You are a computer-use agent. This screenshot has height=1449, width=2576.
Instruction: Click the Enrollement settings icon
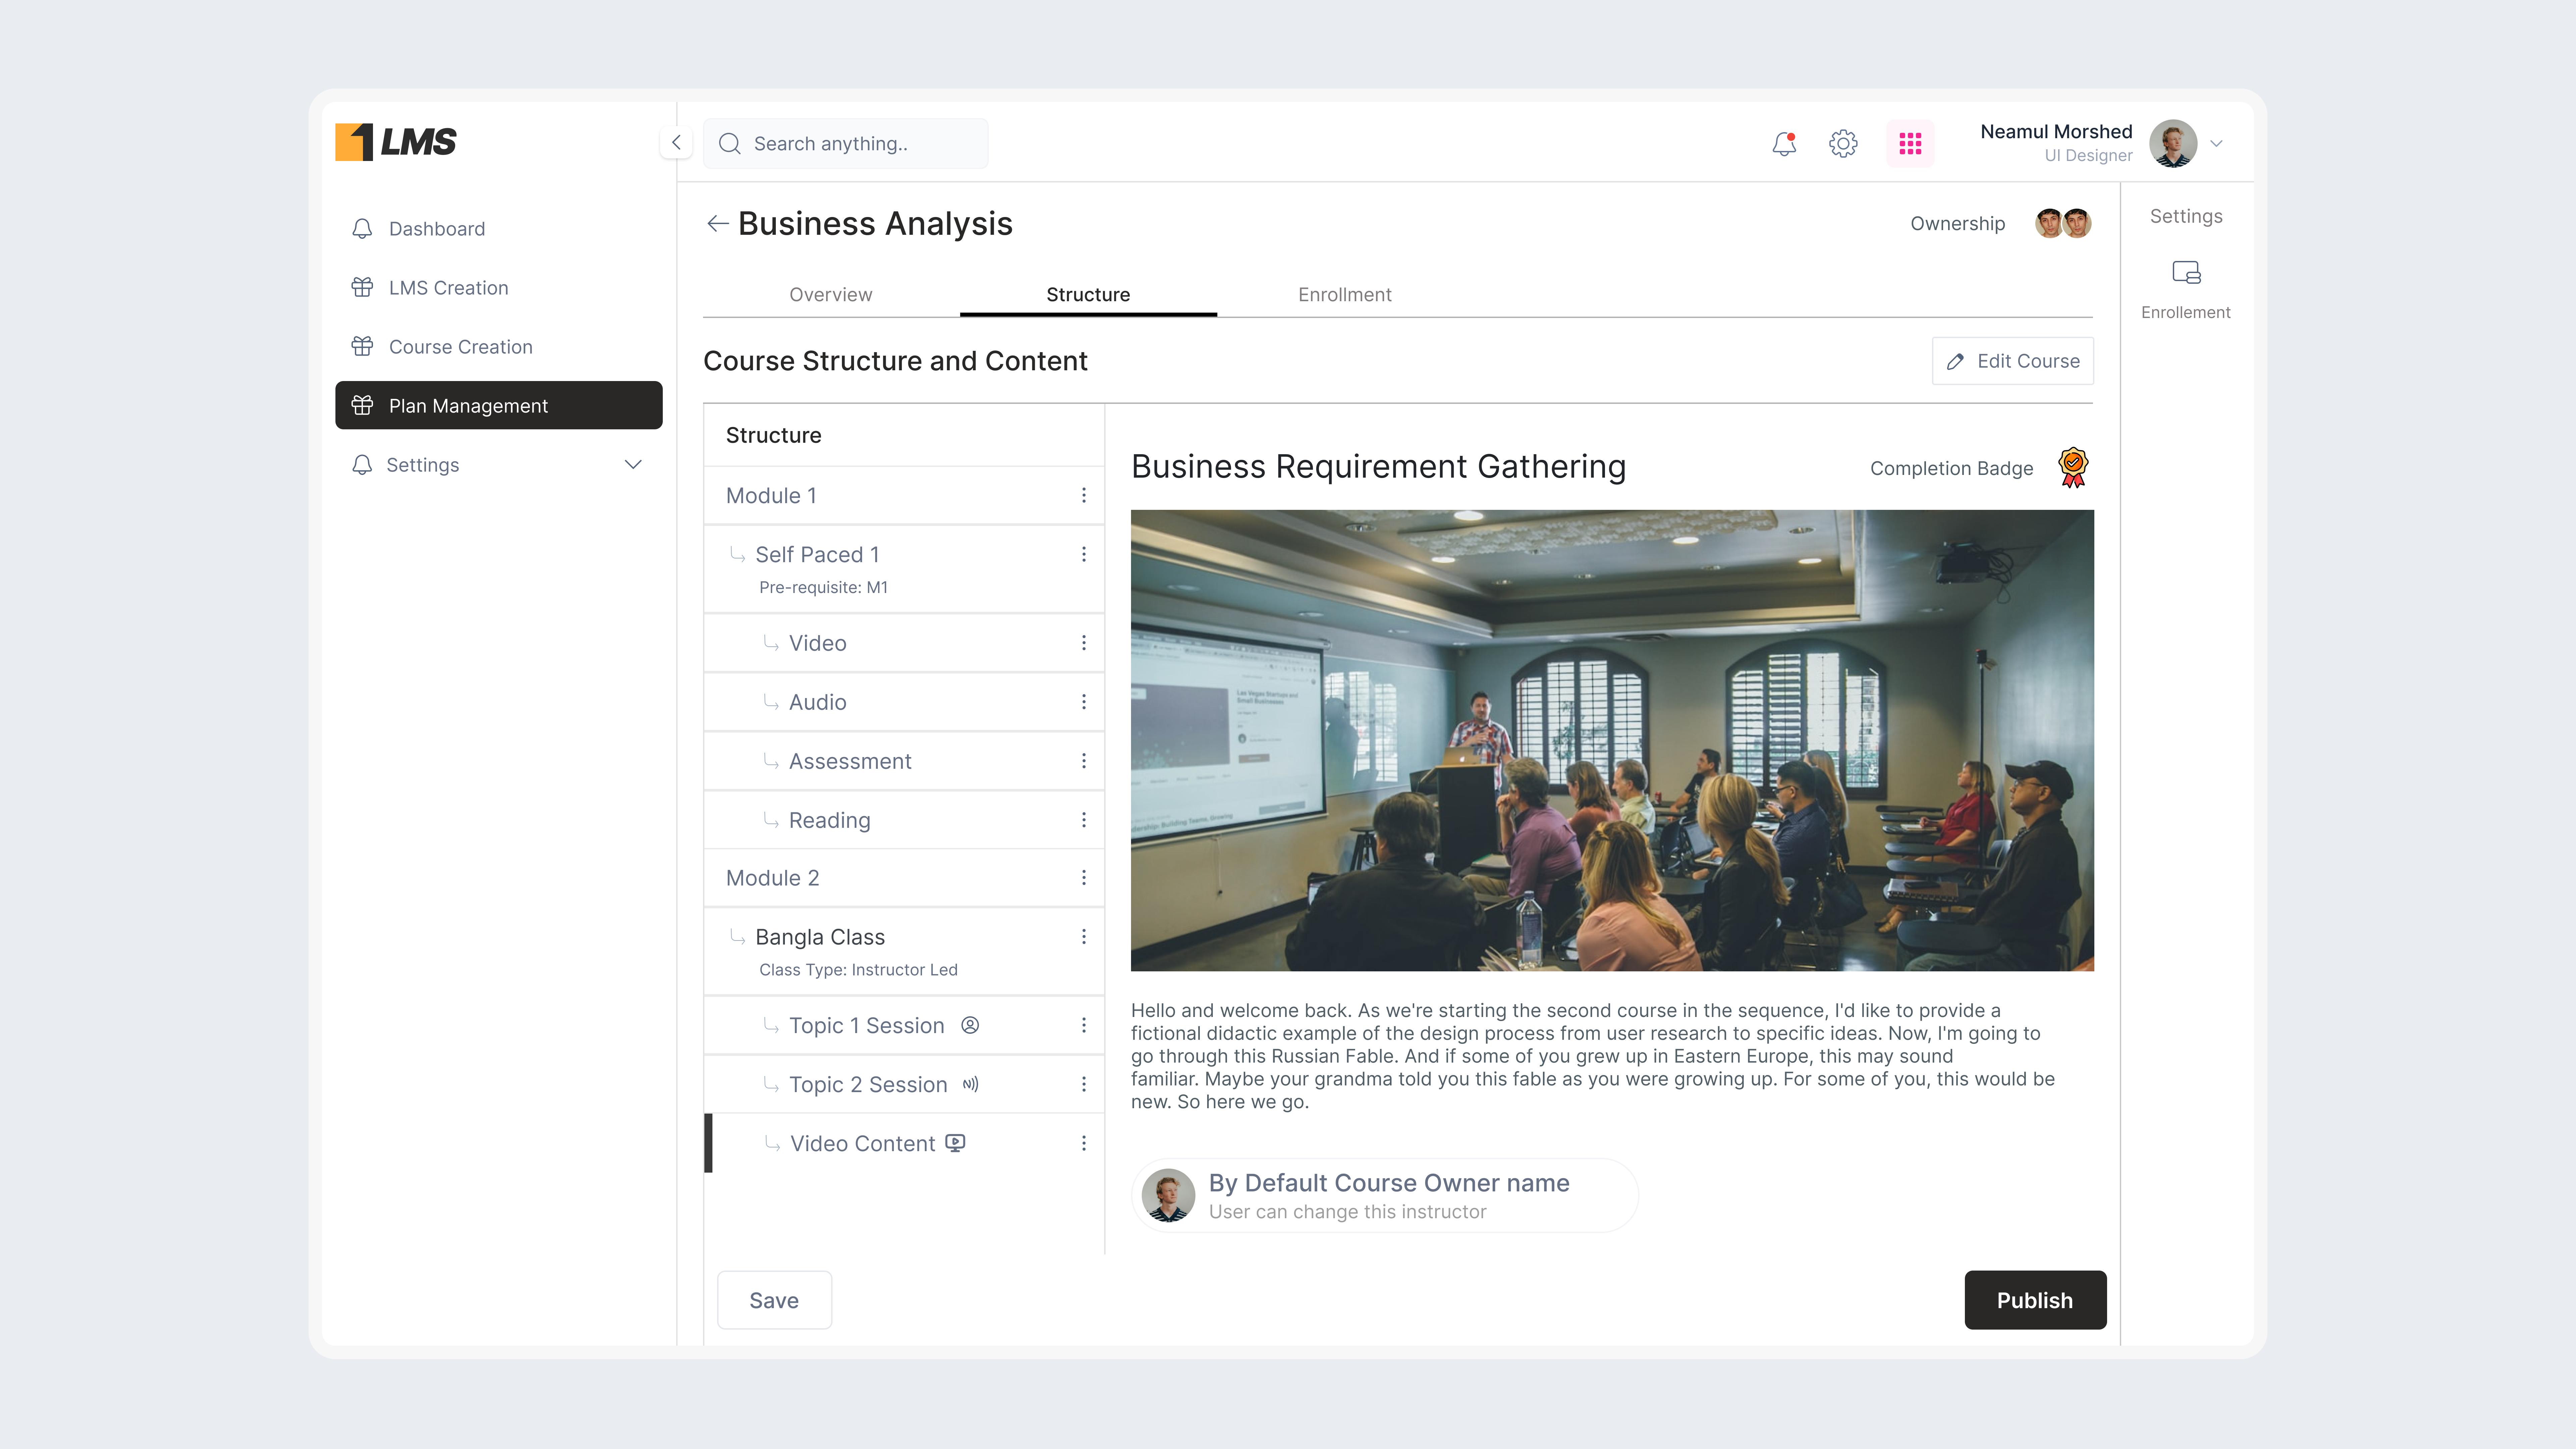click(x=2186, y=273)
